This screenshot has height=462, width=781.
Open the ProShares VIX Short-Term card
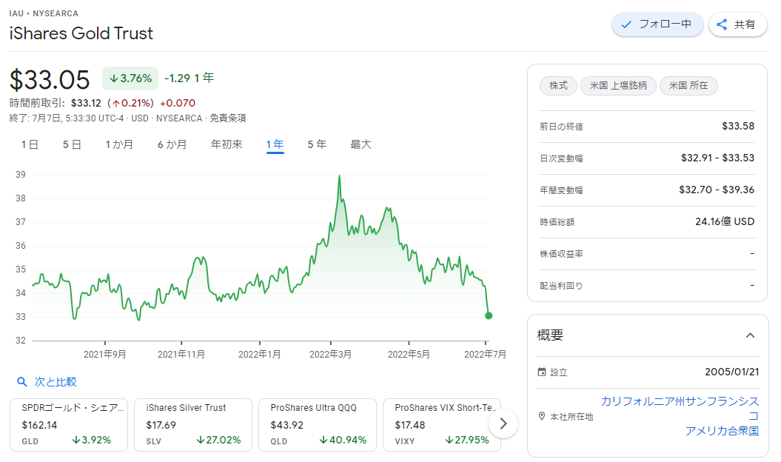pyautogui.click(x=442, y=425)
